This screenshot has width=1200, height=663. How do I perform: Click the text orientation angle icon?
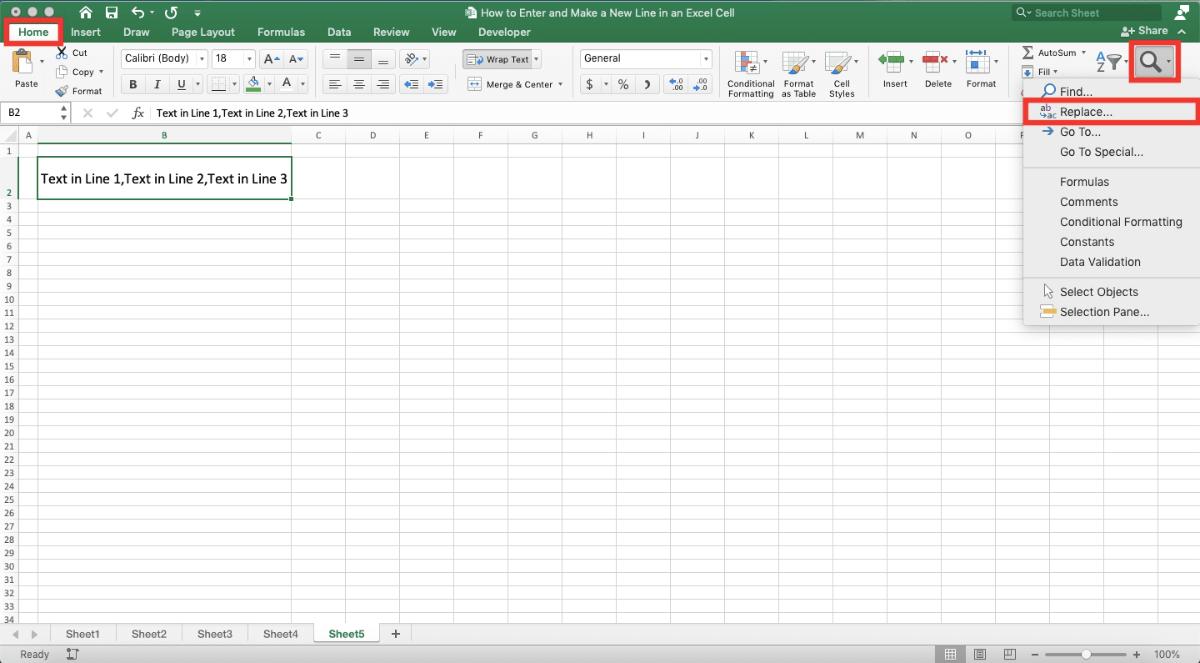click(411, 59)
